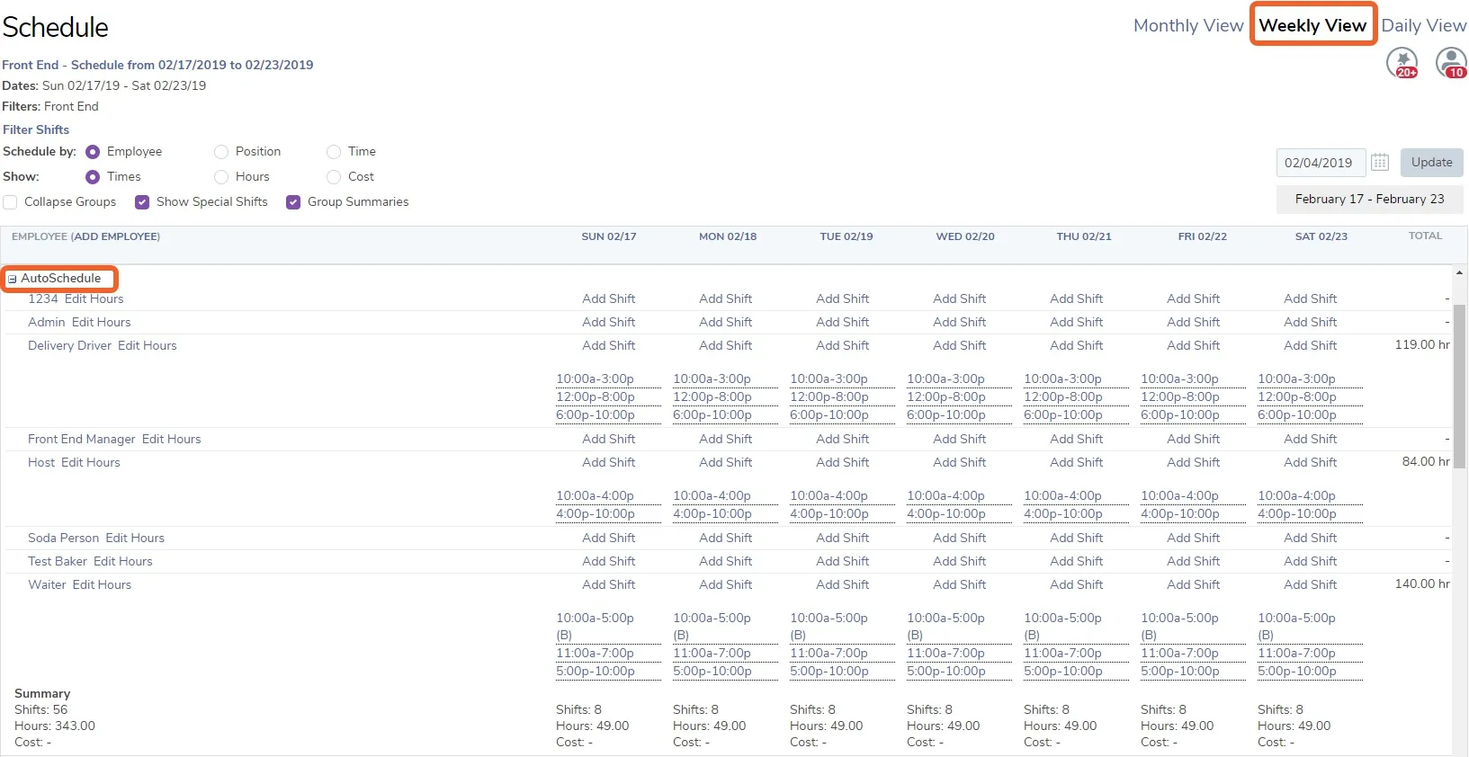Select Schedule by Time radio button
Screen dimensions: 1469x757
[x=334, y=152]
